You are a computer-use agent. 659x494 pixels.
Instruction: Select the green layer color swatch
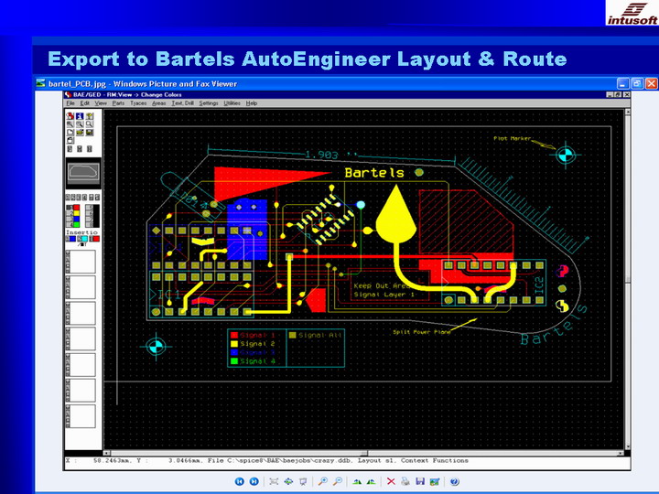tap(77, 224)
